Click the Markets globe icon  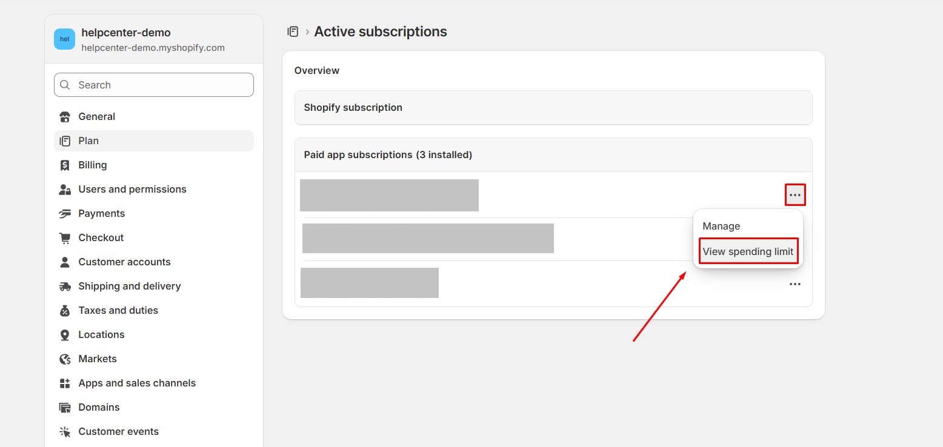65,359
